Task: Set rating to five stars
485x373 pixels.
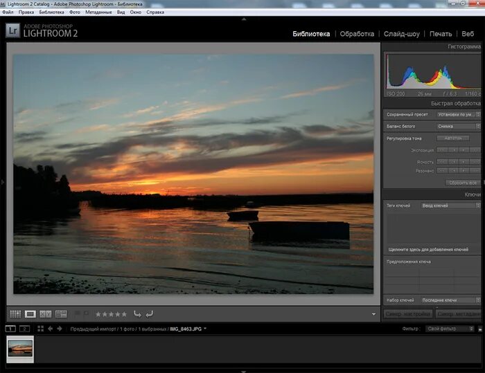Action: pos(124,314)
